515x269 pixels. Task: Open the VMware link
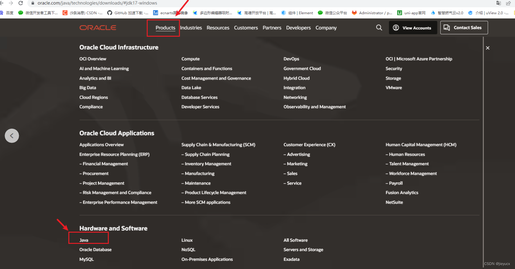coord(394,88)
